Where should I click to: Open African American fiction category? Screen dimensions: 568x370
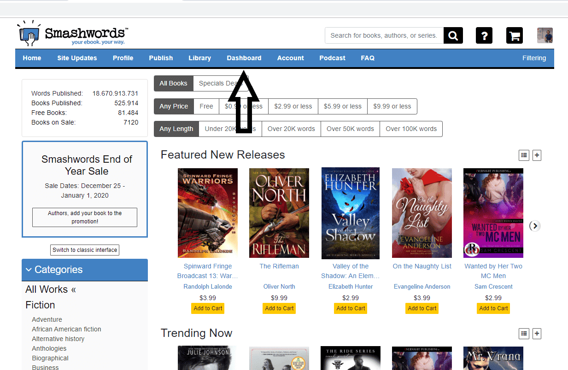tap(66, 329)
